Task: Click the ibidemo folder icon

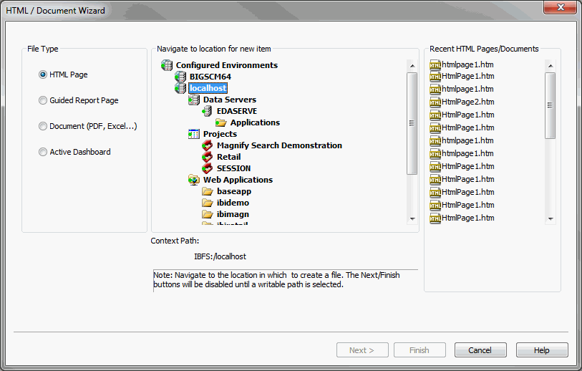Action: (x=208, y=203)
